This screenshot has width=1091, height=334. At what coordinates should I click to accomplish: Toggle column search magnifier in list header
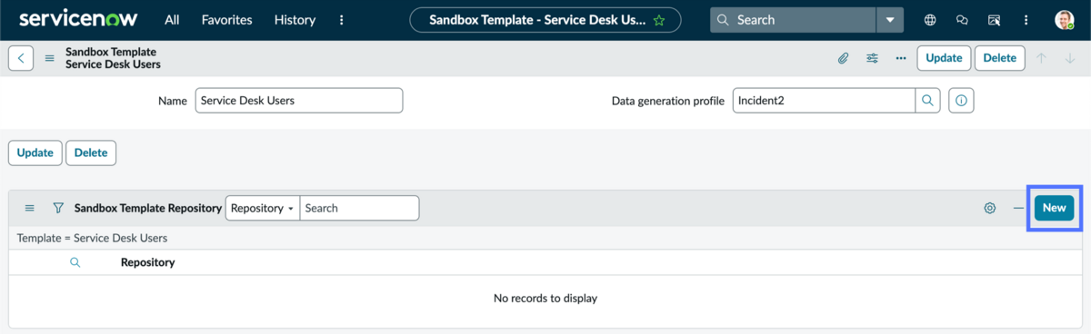tap(75, 262)
